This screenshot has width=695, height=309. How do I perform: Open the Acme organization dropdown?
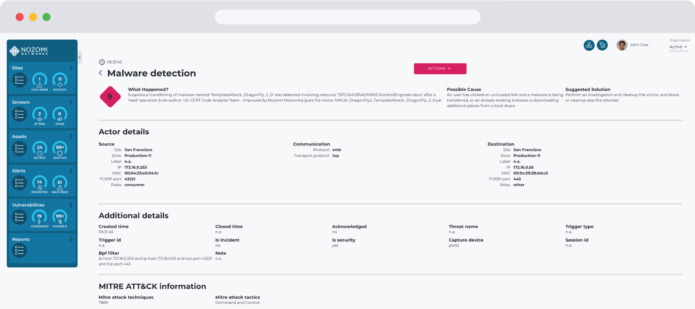coord(678,47)
